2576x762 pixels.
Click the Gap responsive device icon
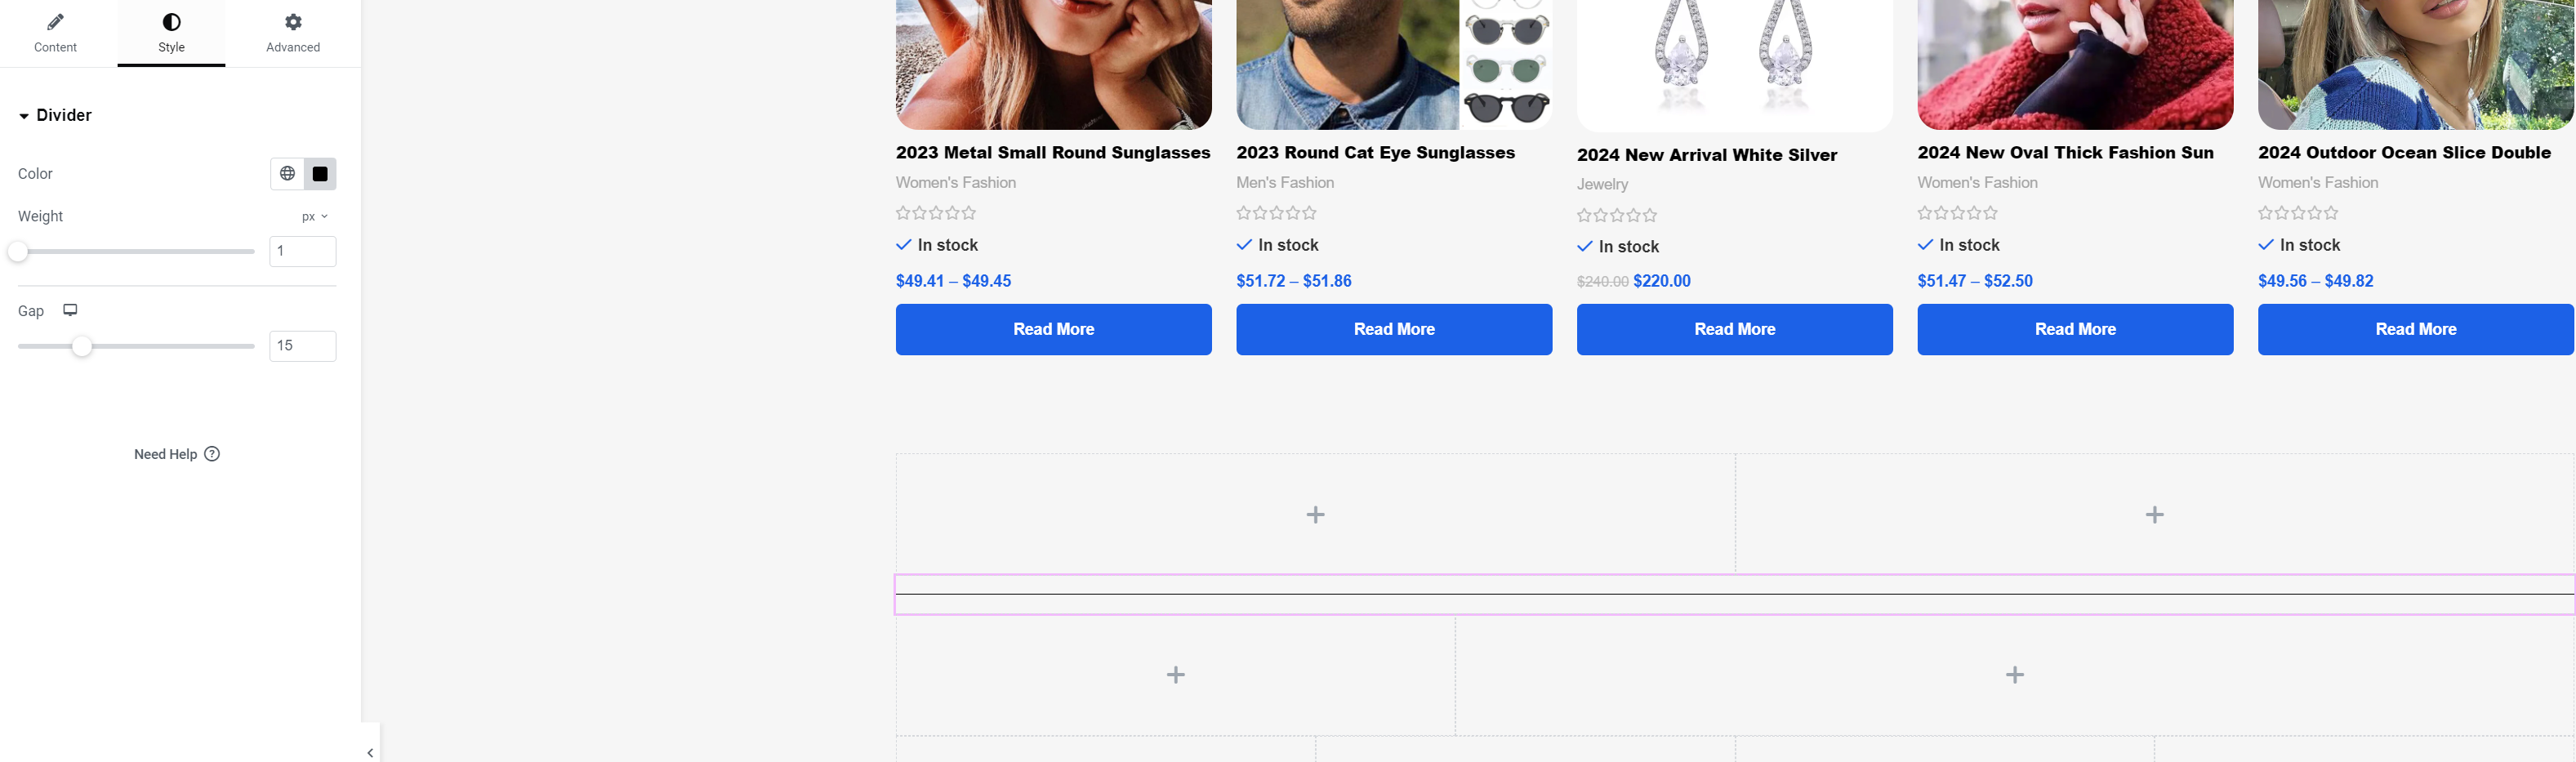click(70, 310)
